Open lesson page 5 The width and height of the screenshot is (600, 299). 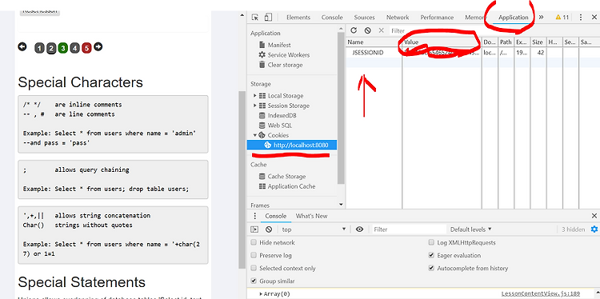pos(87,48)
